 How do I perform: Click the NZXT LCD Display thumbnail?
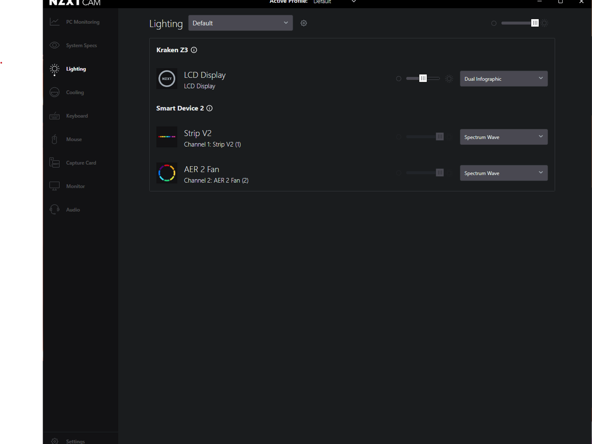[167, 79]
